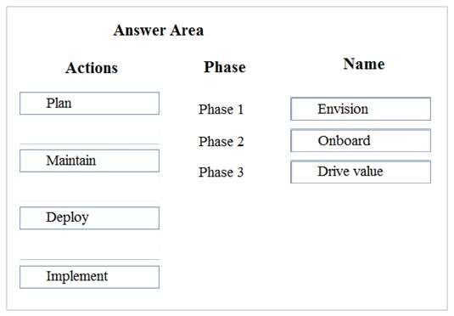The height and width of the screenshot is (316, 454).
Task: Select the Phase 2 label
Action: pyautogui.click(x=221, y=142)
